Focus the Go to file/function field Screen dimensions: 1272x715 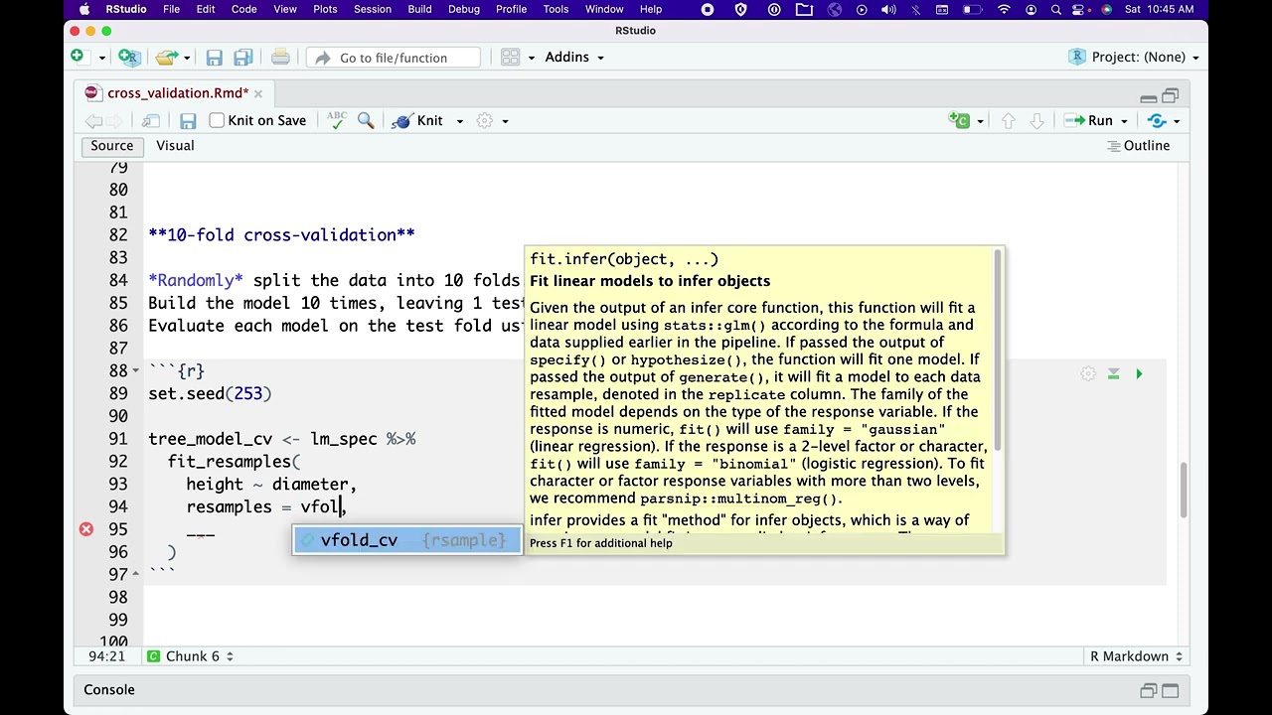[394, 58]
